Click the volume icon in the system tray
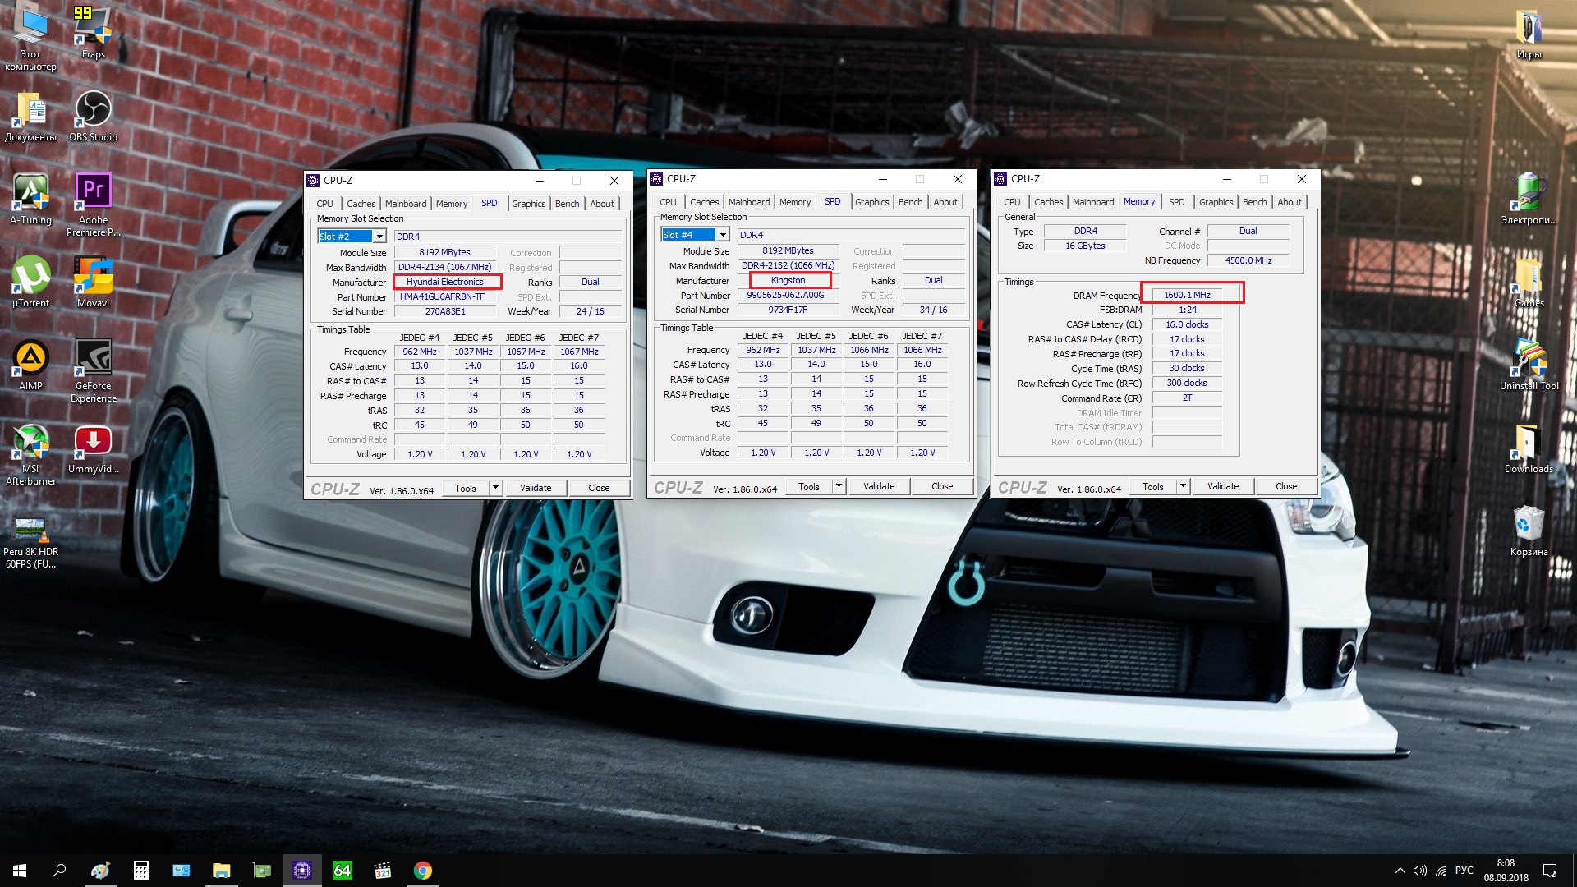 coord(1419,871)
